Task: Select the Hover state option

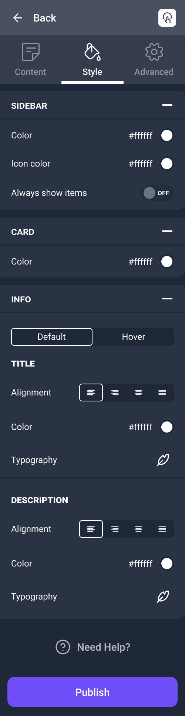Action: (x=133, y=337)
